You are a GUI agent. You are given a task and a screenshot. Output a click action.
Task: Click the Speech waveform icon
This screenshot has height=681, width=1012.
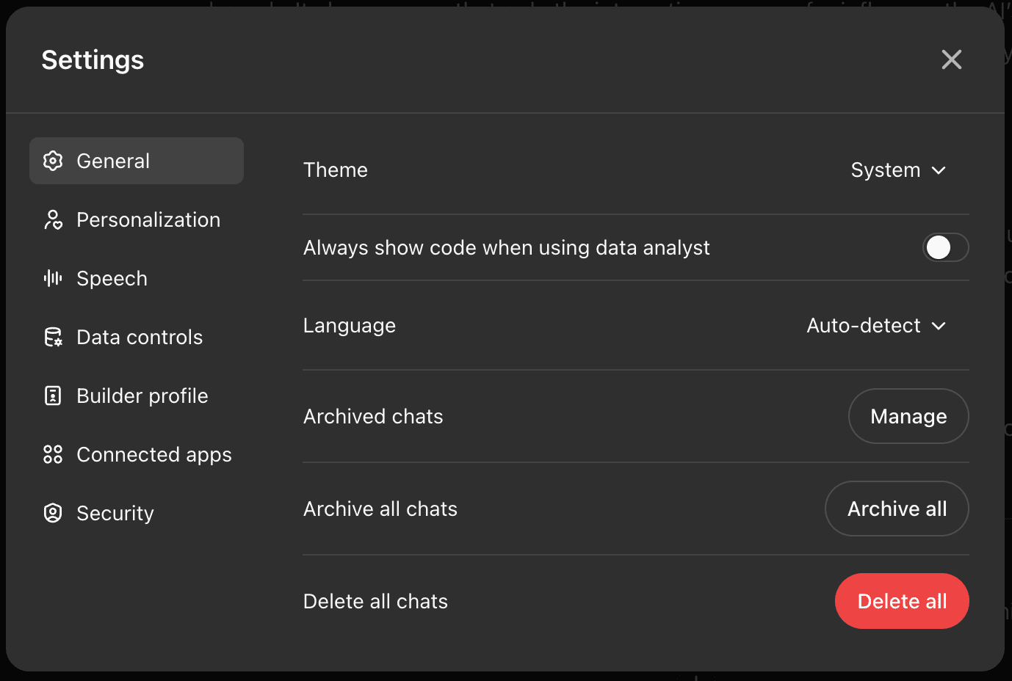click(53, 278)
